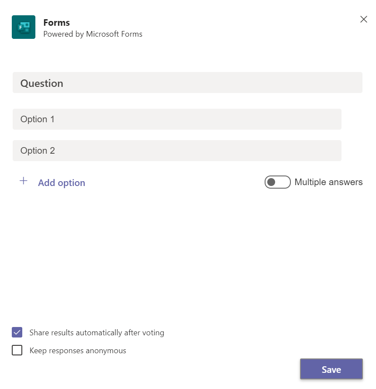
Task: Check the Keep responses anonymous box
Action: (17, 350)
